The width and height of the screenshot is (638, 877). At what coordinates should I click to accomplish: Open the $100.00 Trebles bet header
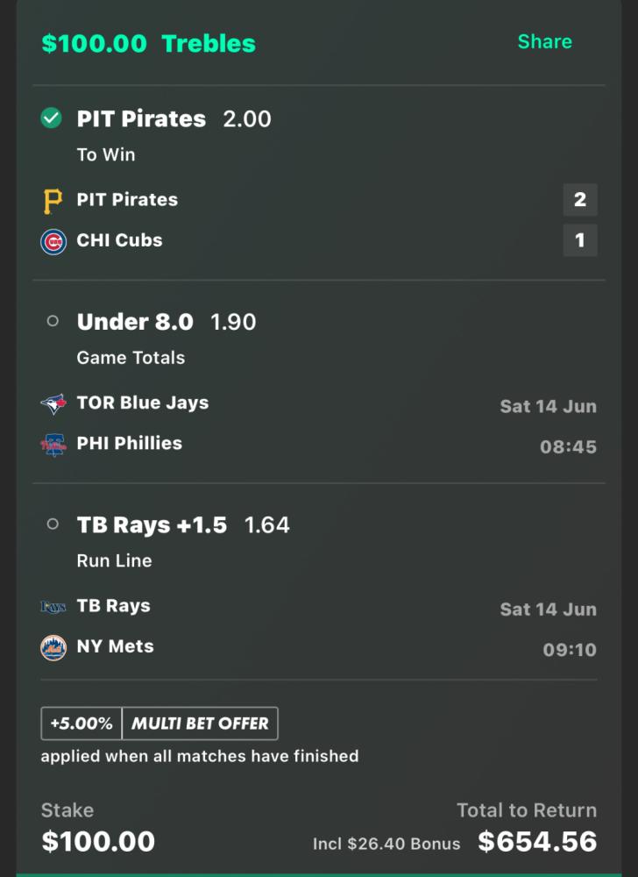pyautogui.click(x=149, y=44)
